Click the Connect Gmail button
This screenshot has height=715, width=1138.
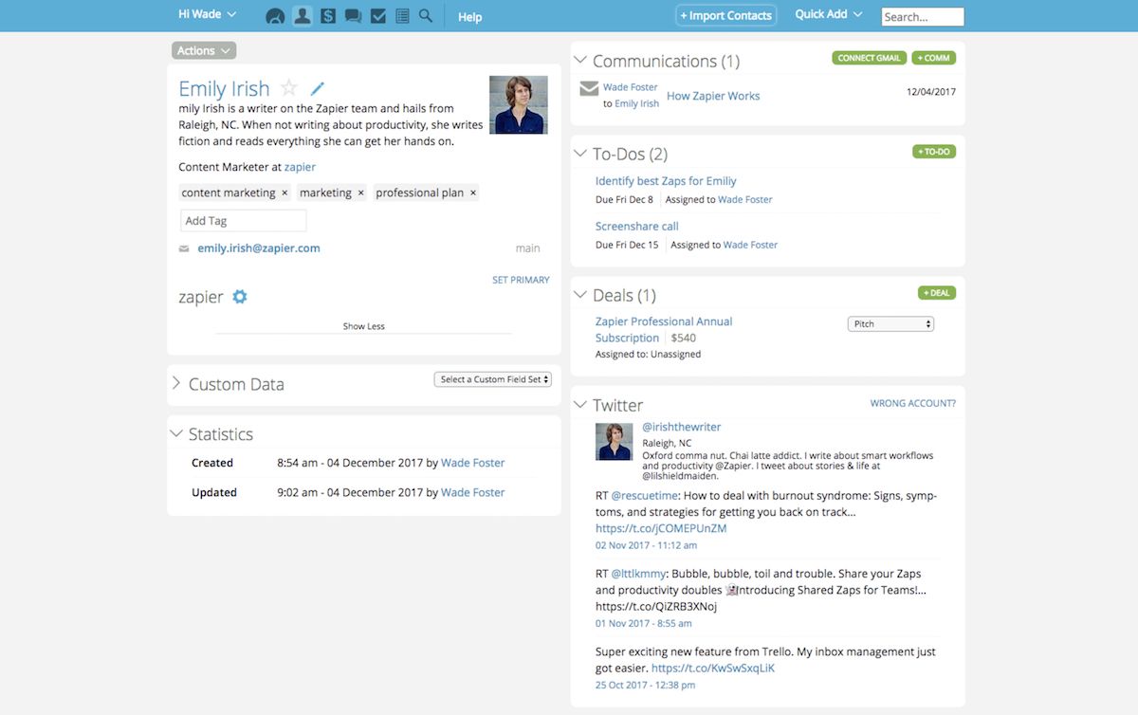pos(869,58)
